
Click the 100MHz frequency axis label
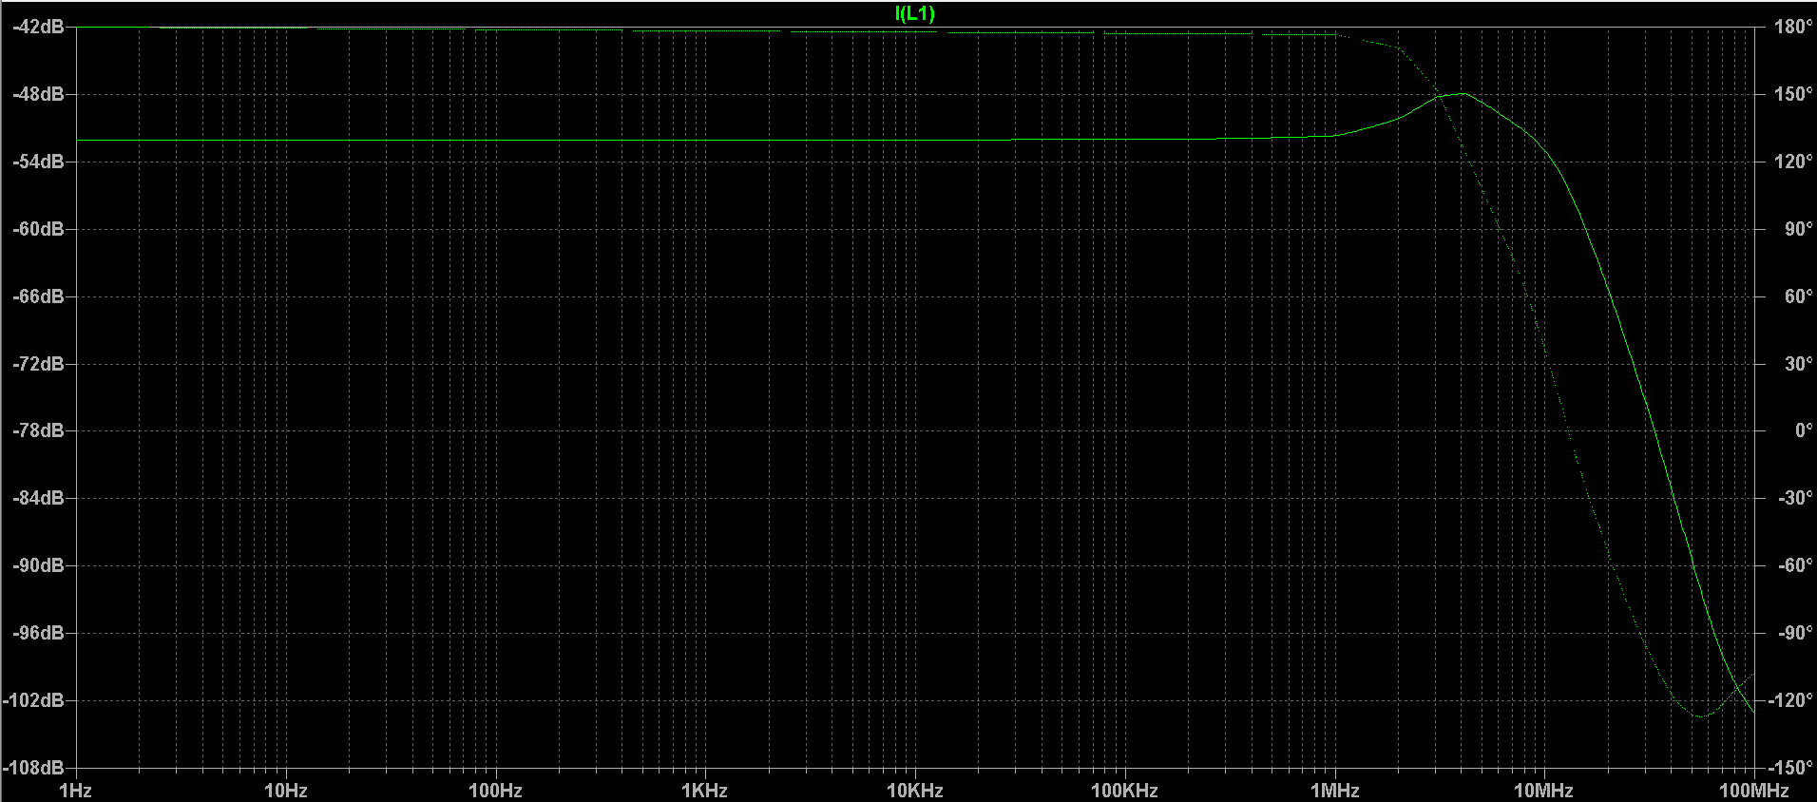click(1753, 791)
